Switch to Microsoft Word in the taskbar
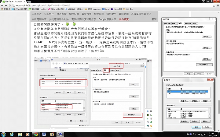 click(x=44, y=135)
